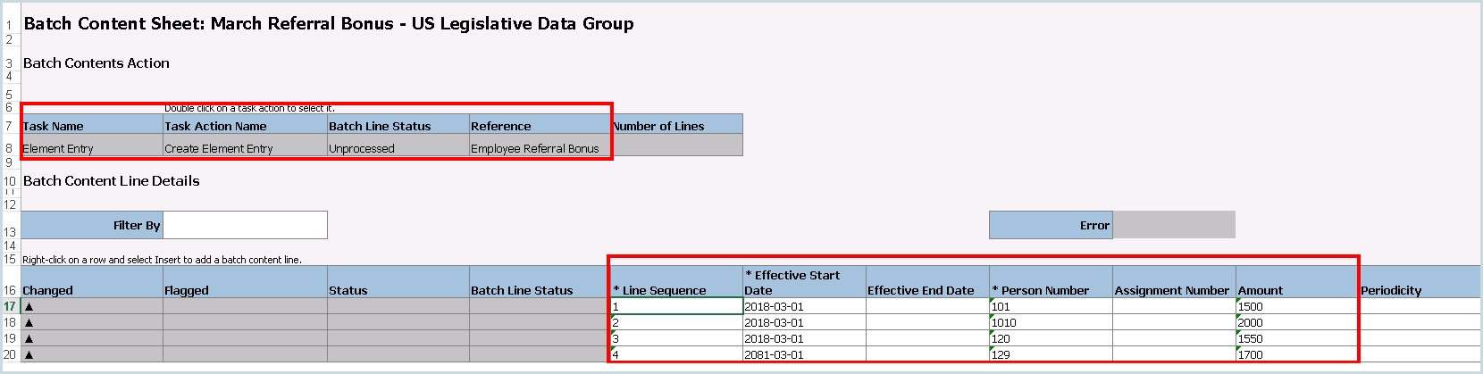Click the Employee Referral Bonus reference cell
Image resolution: width=1483 pixels, height=374 pixels.
[x=540, y=148]
